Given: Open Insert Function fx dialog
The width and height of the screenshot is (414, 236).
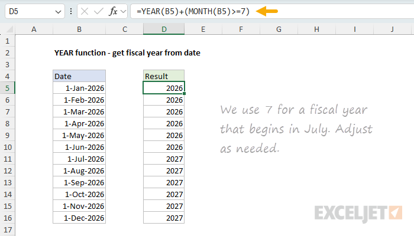Looking at the screenshot, I should 114,11.
